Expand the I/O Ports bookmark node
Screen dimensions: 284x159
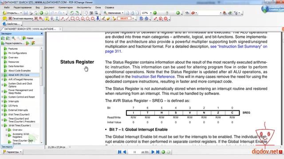pos(2,106)
